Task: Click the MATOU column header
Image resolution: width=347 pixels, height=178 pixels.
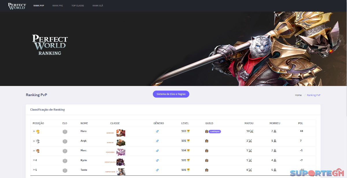Action: coord(249,123)
